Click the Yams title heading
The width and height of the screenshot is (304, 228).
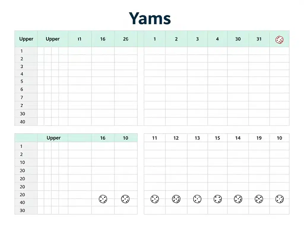point(150,18)
